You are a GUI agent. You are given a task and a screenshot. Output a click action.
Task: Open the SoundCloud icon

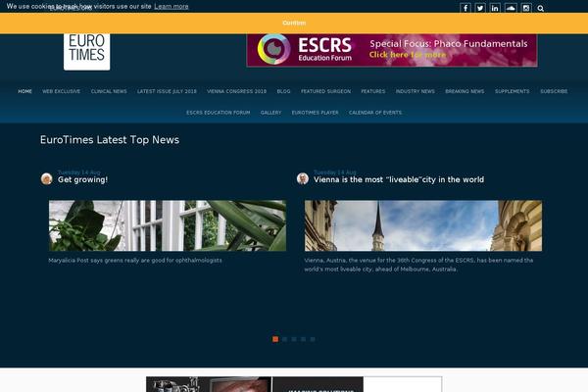click(x=511, y=8)
